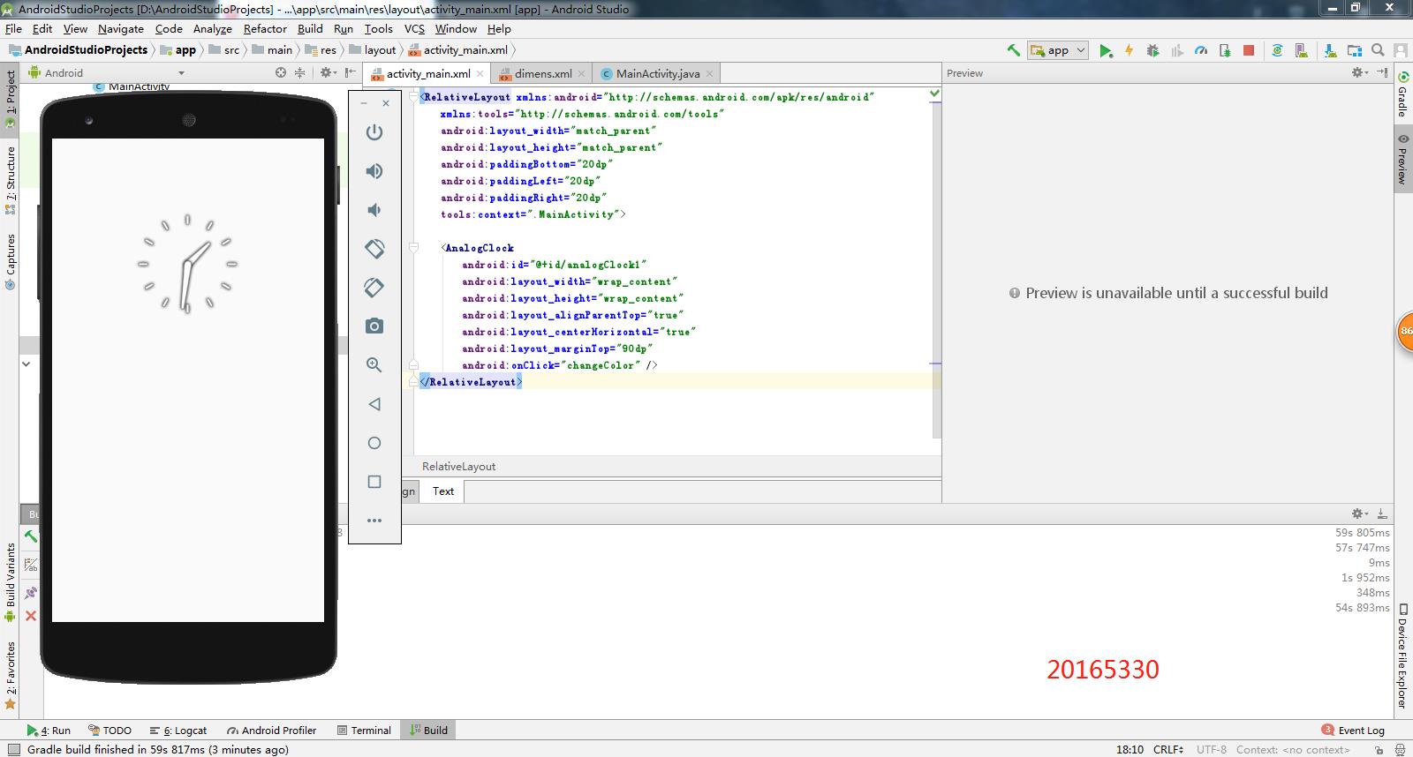This screenshot has width=1413, height=757.
Task: Lower emulator volume speaker icon
Action: (374, 210)
